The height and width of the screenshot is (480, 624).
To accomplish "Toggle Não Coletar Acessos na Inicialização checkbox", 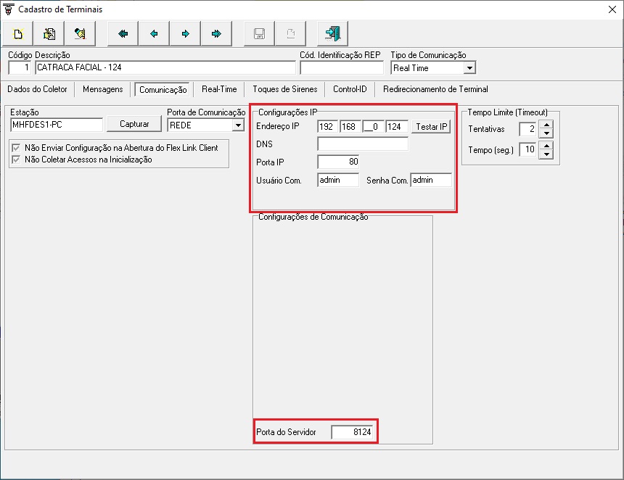I will point(16,160).
